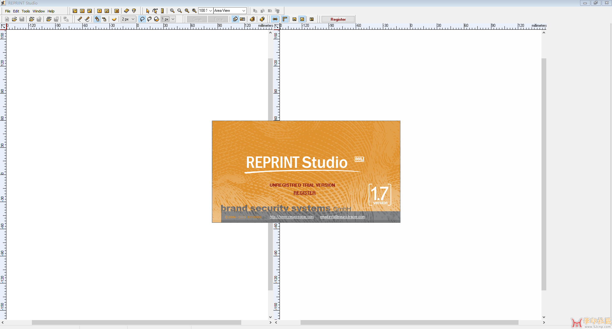
Task: Click the layers with up-arrow icon
Action: pos(262,19)
